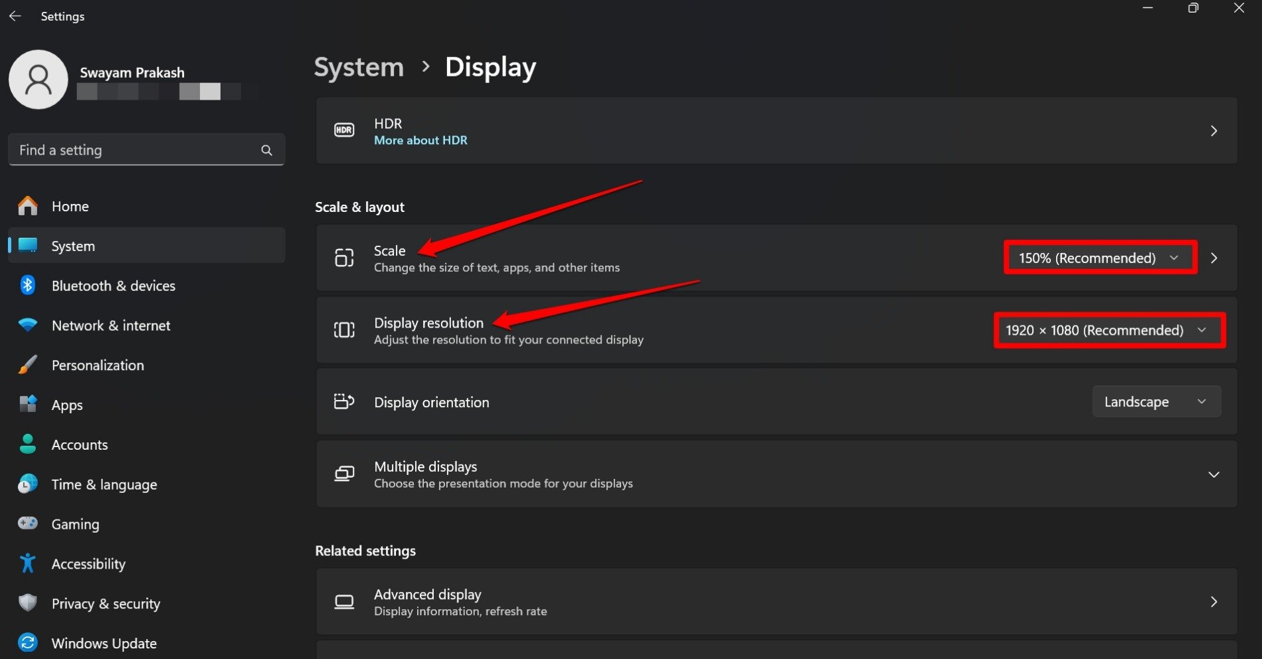Click the Gaming controller icon

[x=27, y=524]
